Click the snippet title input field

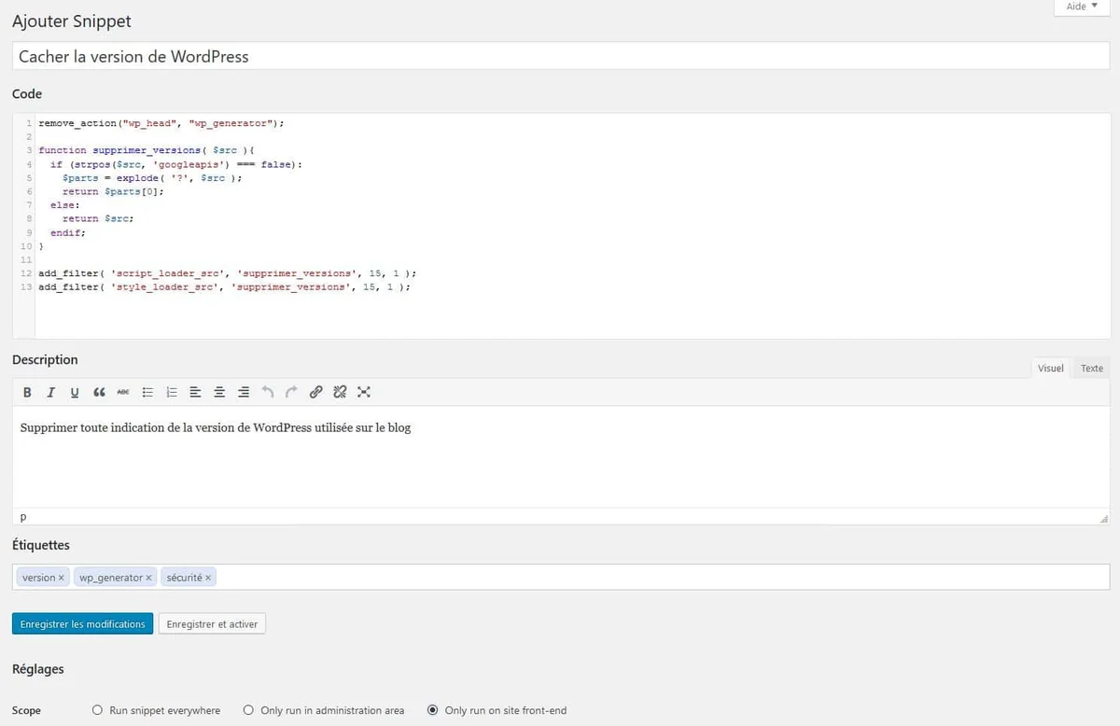(x=560, y=56)
